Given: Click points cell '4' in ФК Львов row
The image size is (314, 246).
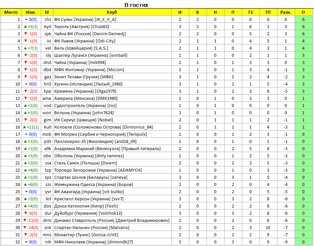Looking at the screenshot, I should [303, 41].
